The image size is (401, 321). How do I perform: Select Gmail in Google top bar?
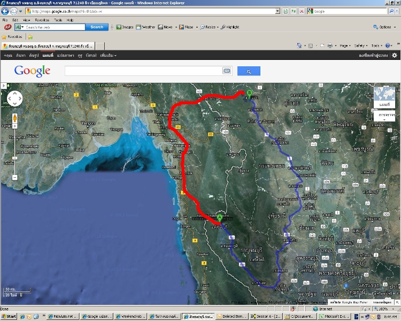[91, 55]
